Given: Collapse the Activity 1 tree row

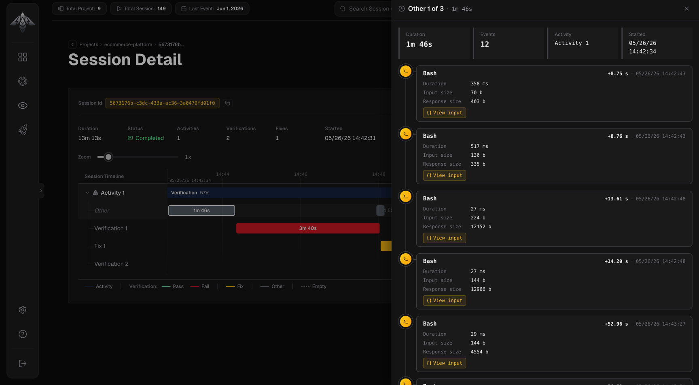Looking at the screenshot, I should point(87,193).
